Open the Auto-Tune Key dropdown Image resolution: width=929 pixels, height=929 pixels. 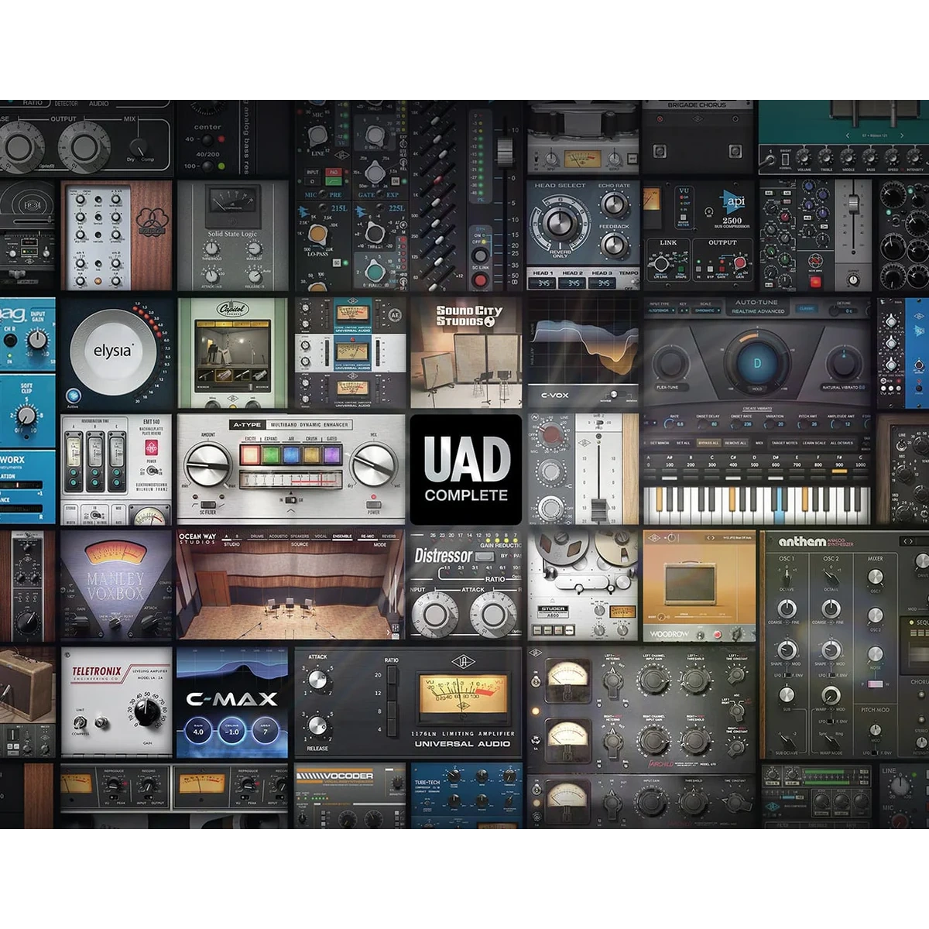684,311
